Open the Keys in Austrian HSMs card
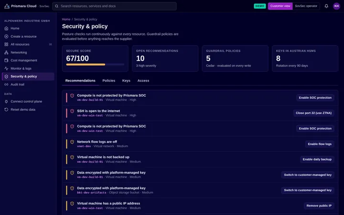 coord(305,58)
